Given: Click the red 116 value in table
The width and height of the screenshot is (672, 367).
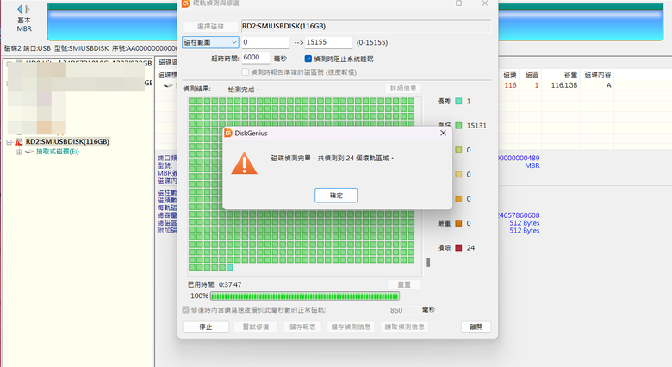Looking at the screenshot, I should coord(510,85).
